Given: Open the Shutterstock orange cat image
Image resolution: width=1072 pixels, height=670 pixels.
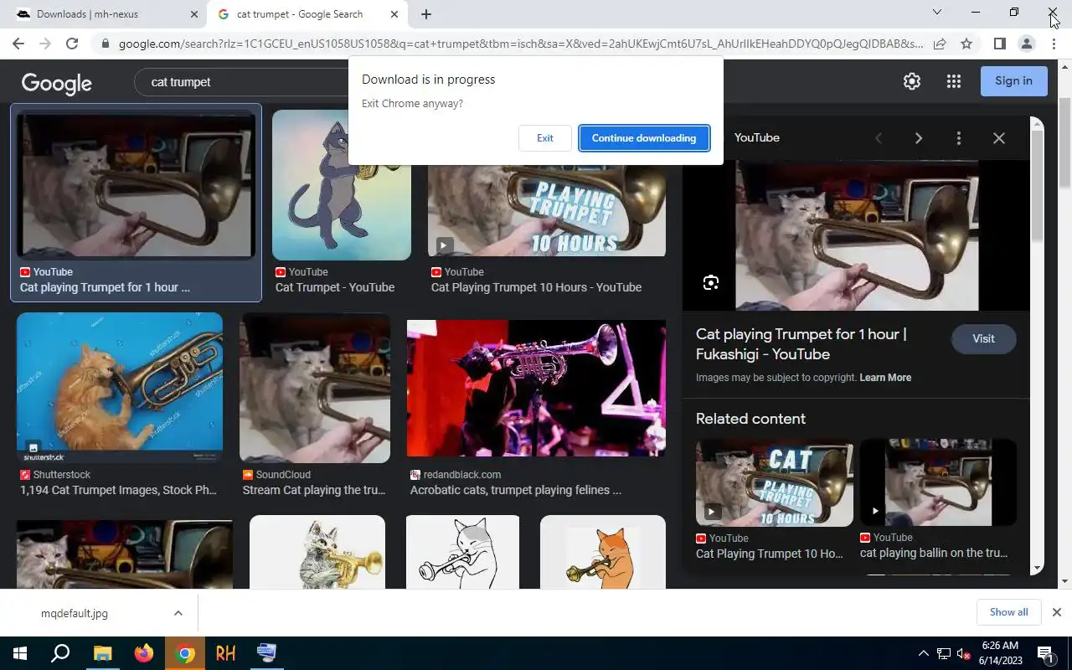Looking at the screenshot, I should coord(120,387).
